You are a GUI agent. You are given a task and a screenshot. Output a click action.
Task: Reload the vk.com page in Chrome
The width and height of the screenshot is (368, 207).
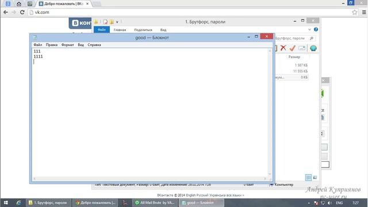click(22, 12)
